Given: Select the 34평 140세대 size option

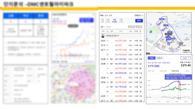Looking at the screenshot, I should click(114, 21).
